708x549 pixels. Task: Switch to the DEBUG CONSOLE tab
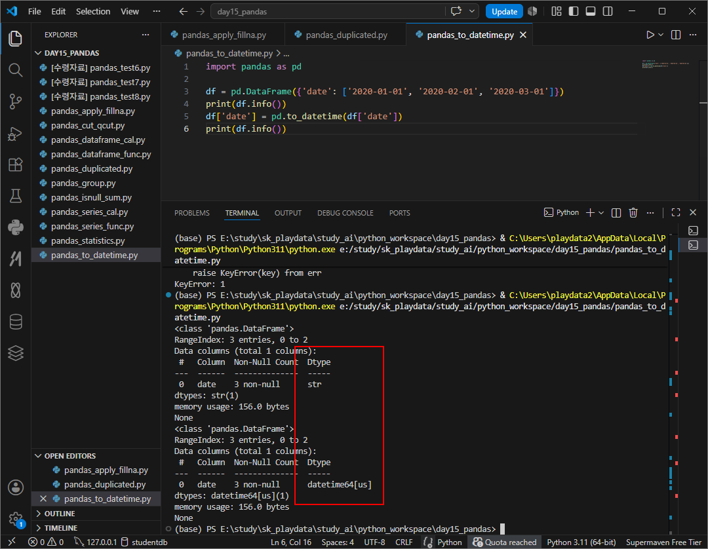[x=345, y=212]
